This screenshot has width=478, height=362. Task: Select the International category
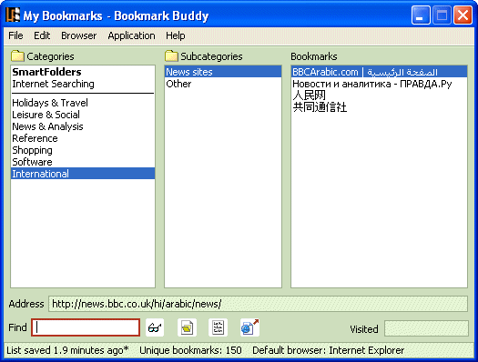[83, 174]
